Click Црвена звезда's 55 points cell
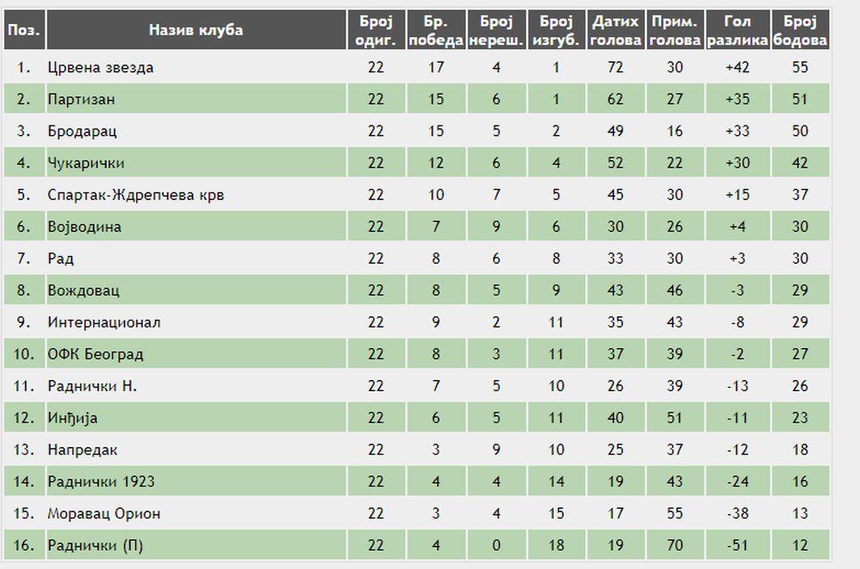The image size is (860, 569). click(801, 67)
